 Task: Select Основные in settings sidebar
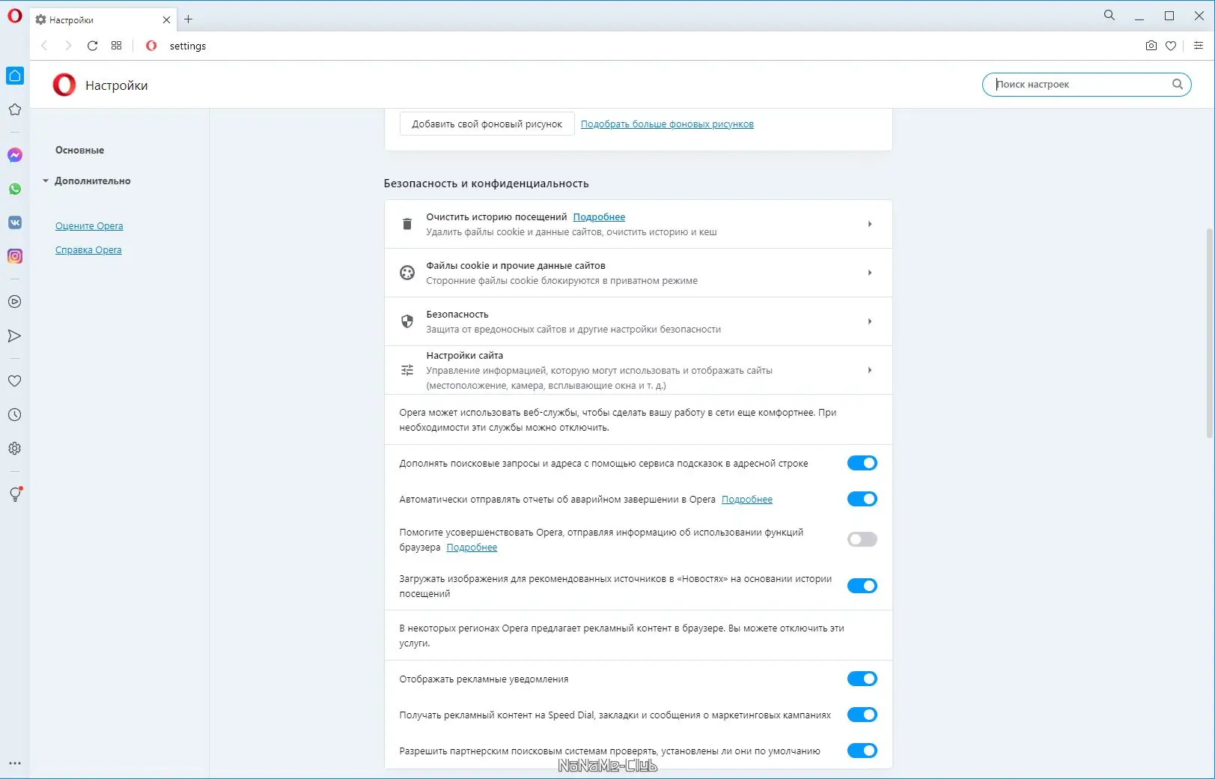pos(79,150)
